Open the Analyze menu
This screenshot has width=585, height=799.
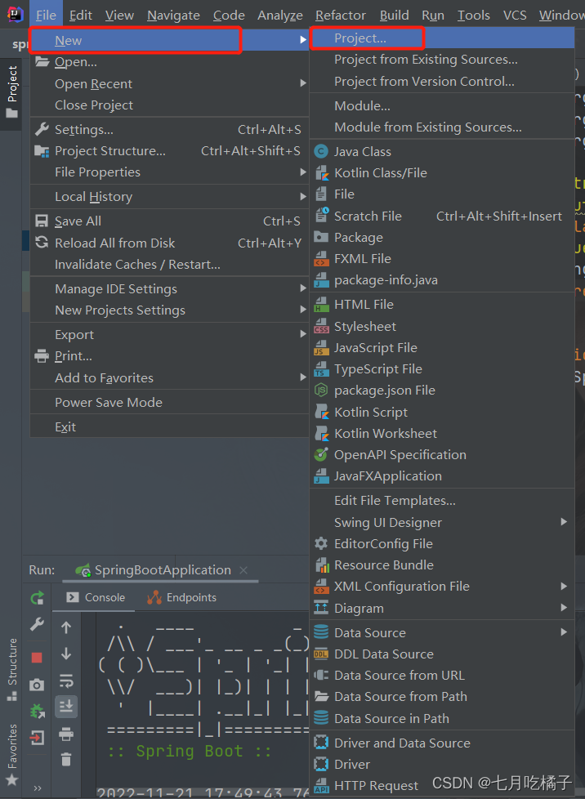point(280,16)
